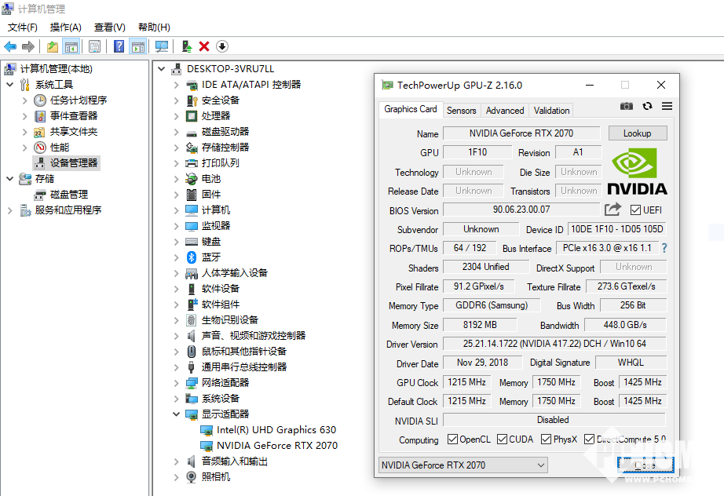Collapse the DESKTOP-3VRU7LL root node
Screen dimensions: 724x496
click(161, 69)
